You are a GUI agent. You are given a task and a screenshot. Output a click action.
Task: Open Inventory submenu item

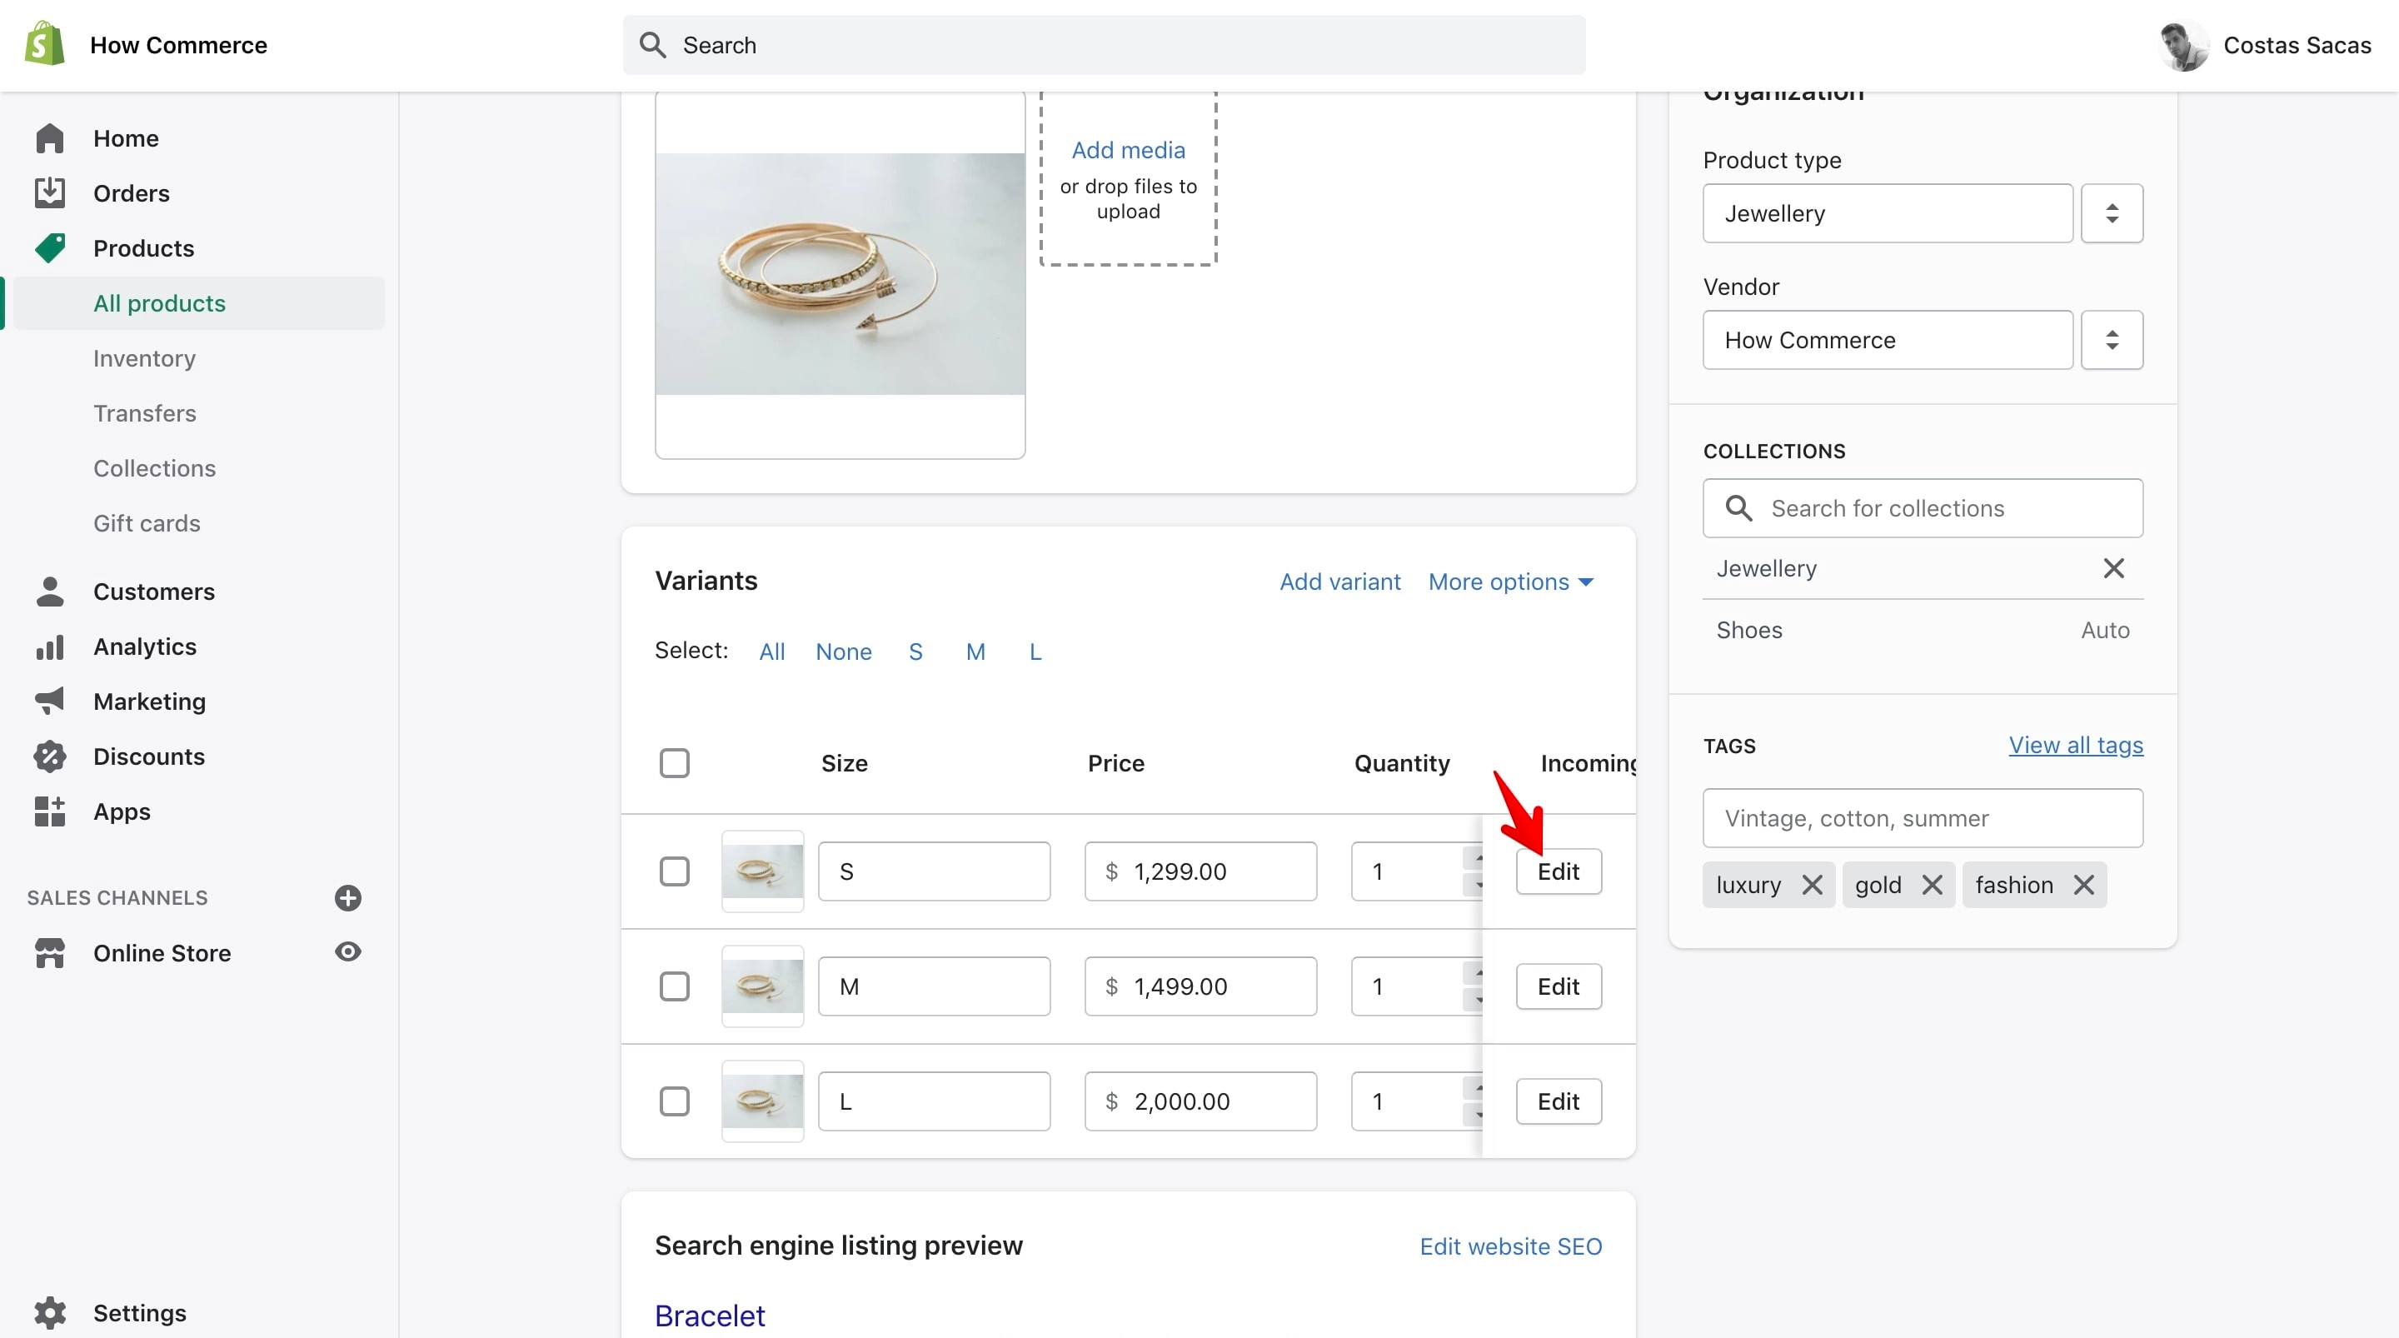point(144,357)
